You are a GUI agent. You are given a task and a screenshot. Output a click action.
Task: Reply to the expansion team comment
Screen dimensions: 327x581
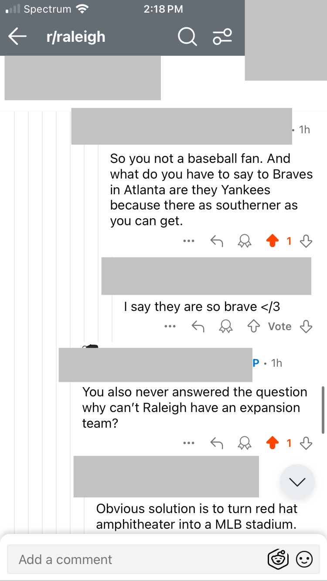coord(217,443)
